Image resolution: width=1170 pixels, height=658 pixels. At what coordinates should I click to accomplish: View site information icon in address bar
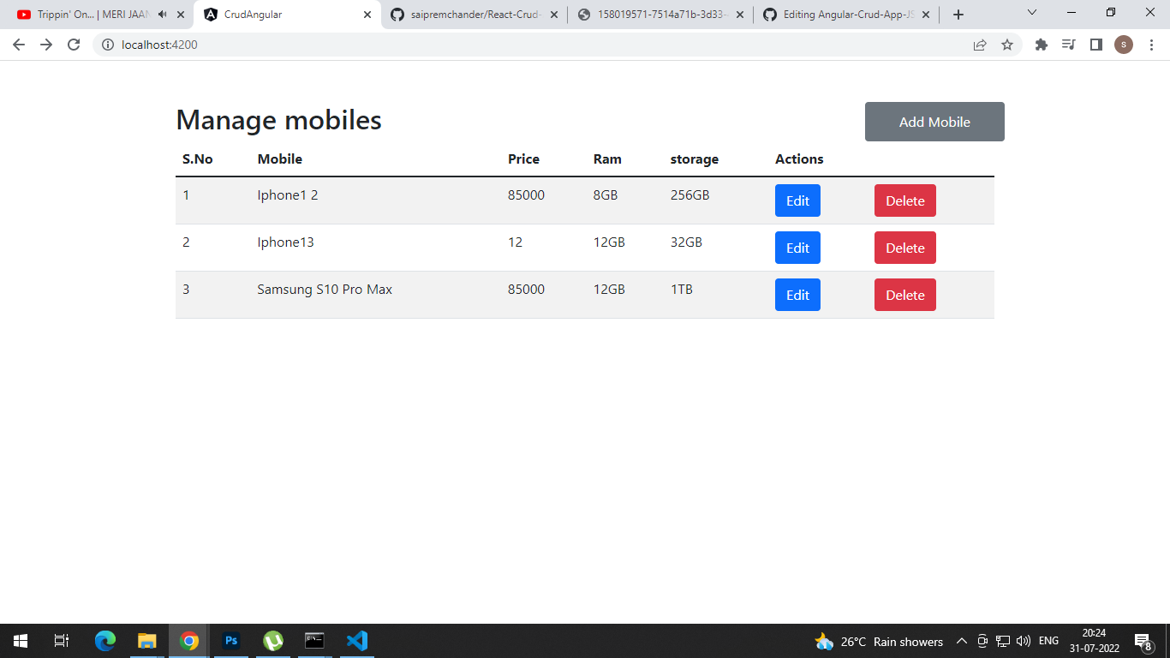pyautogui.click(x=108, y=45)
